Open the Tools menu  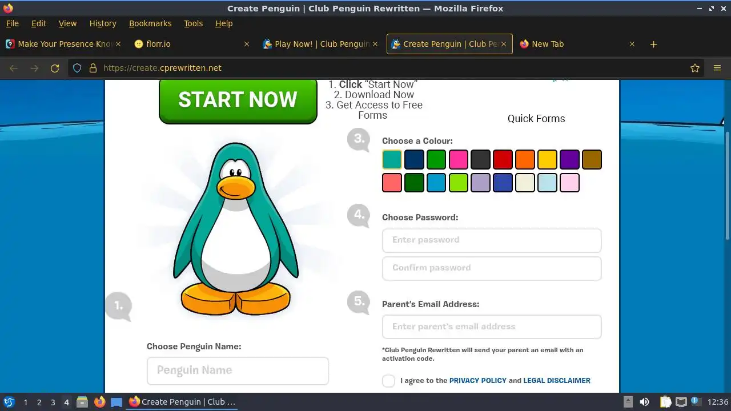pyautogui.click(x=193, y=23)
